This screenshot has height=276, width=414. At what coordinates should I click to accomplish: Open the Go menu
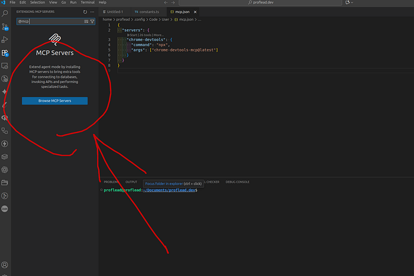pos(64,2)
